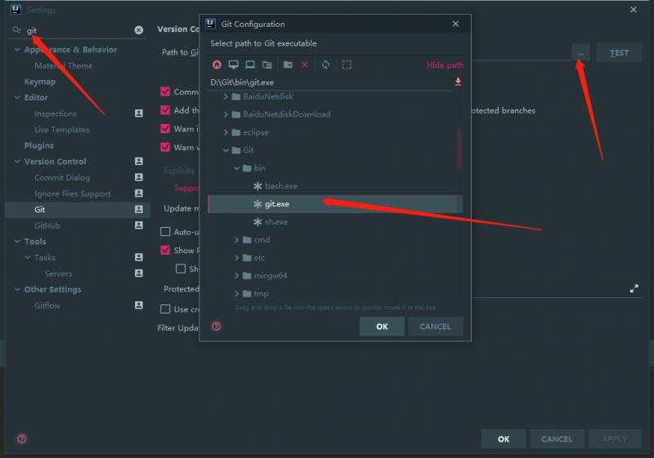Click project-level icon beside Commit Dialog
654x458 pixels.
[x=139, y=177]
